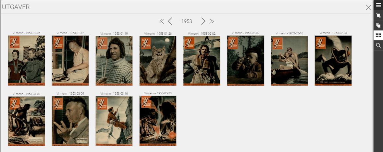Click label 'Vi menn - 1953-02-09'

pos(245,33)
